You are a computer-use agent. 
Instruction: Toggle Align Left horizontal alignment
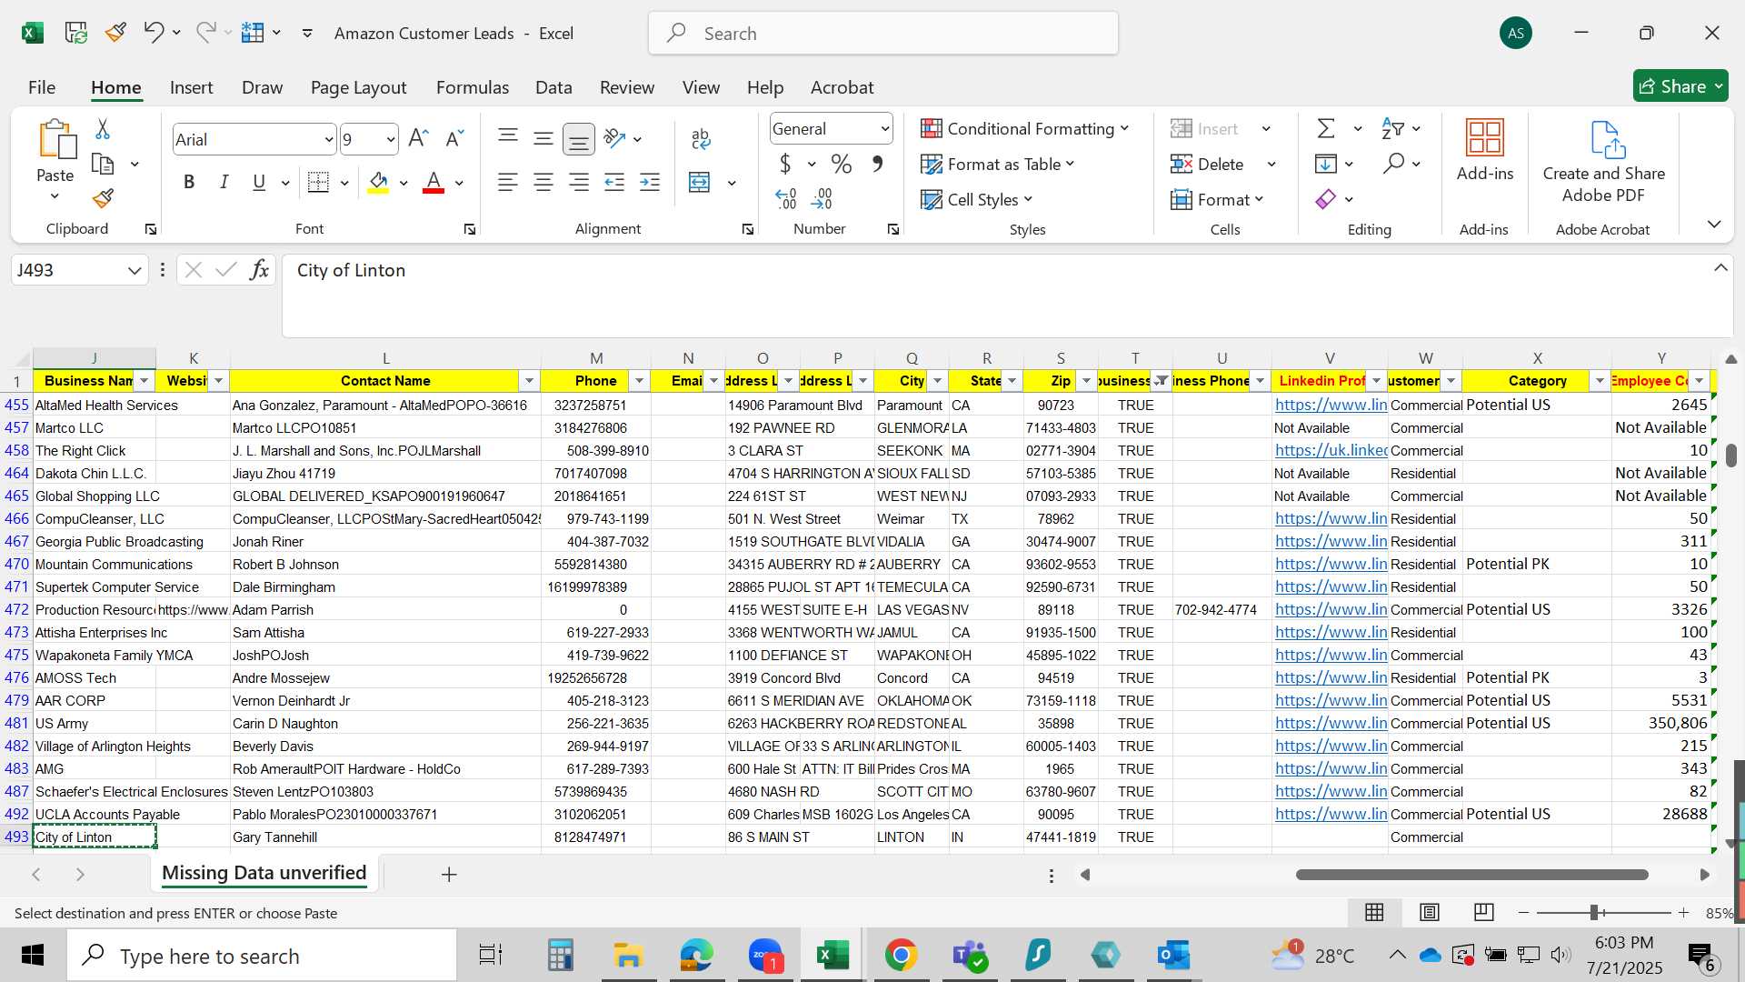508,182
